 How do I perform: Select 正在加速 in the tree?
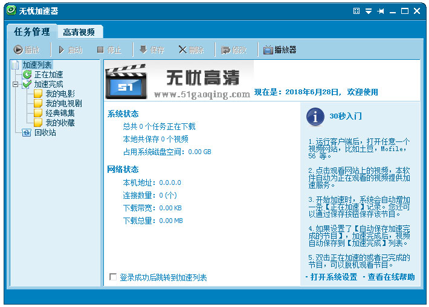(x=49, y=74)
